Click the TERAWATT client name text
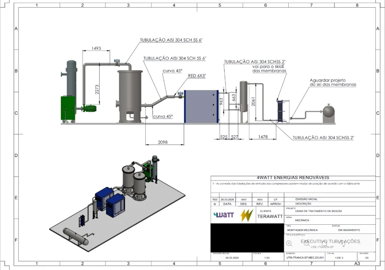 tap(270, 217)
